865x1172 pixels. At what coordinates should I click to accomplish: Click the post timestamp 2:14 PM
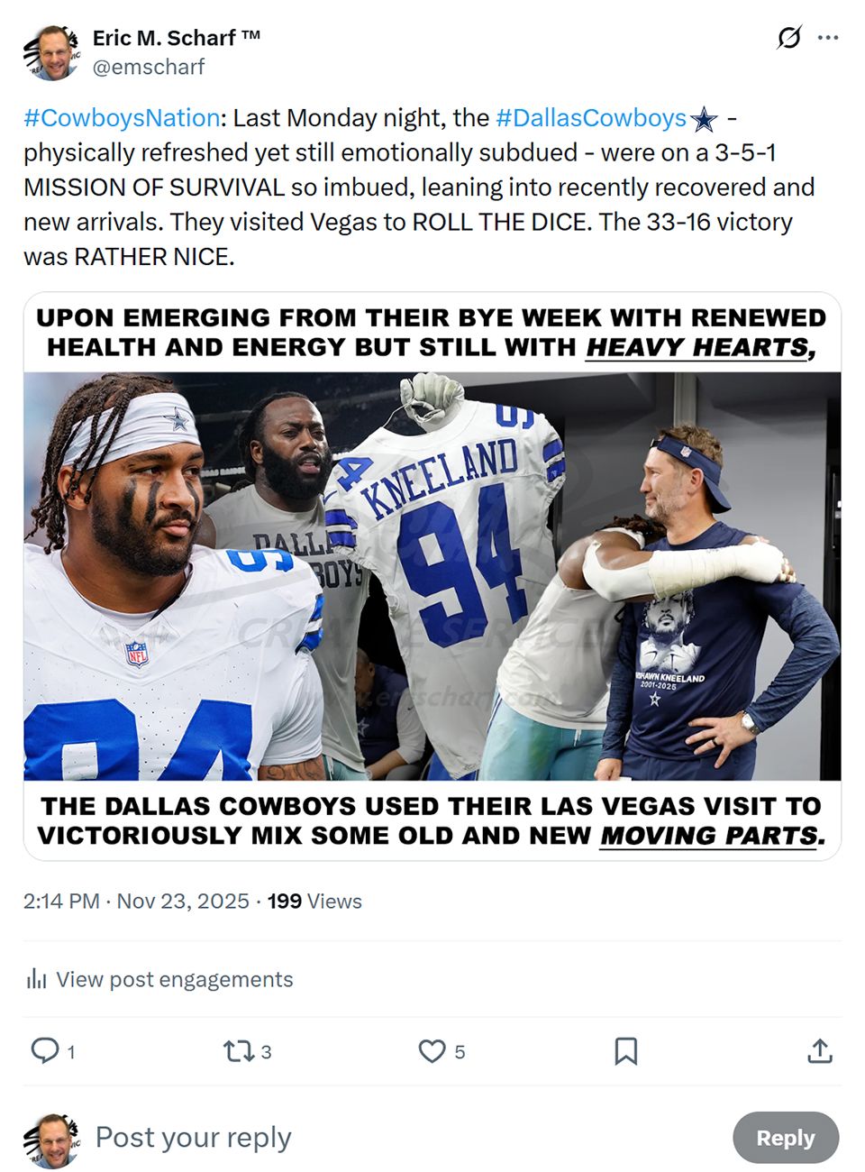tap(61, 902)
